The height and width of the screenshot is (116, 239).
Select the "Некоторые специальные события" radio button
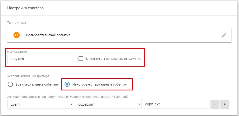(x=67, y=84)
